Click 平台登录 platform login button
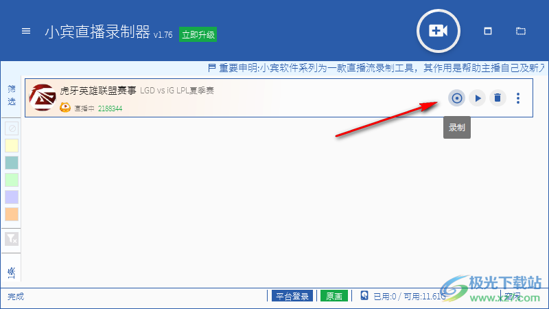Viewport: 549px width, 309px height. click(x=292, y=296)
